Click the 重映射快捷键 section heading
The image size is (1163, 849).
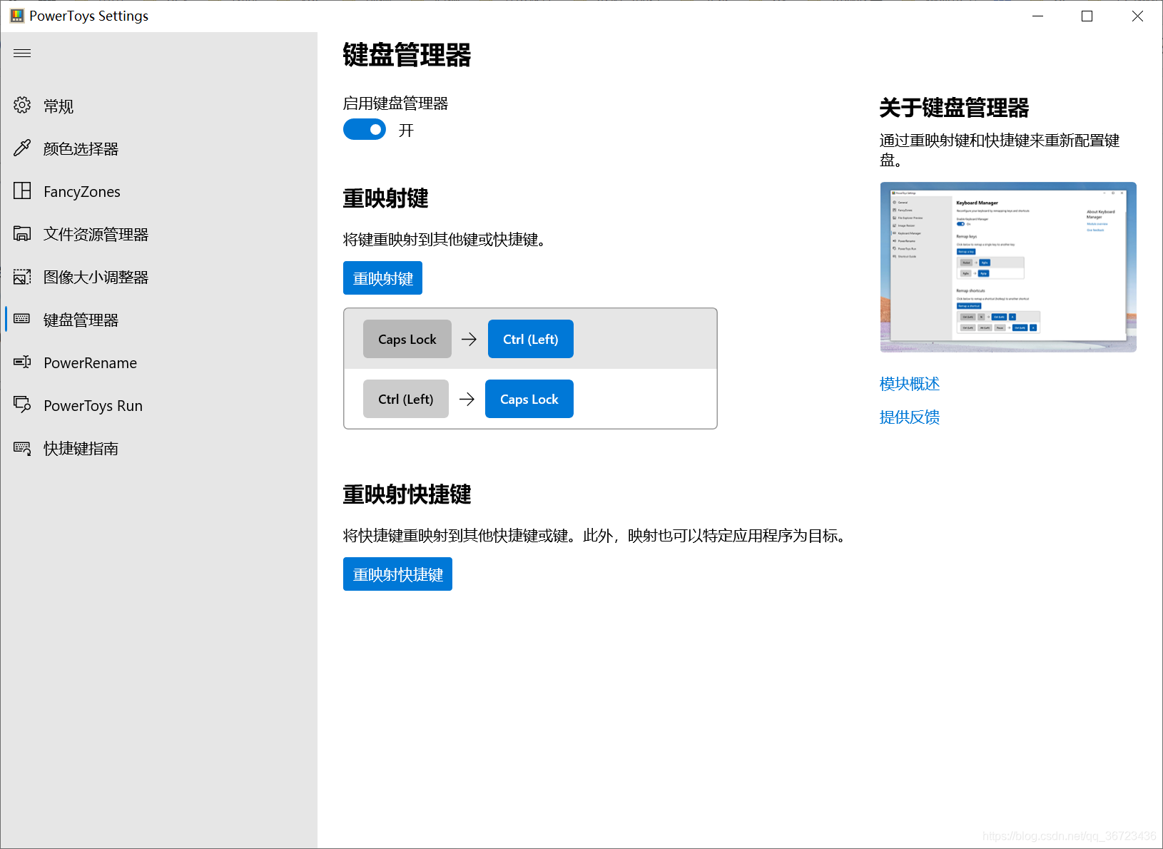tap(407, 494)
